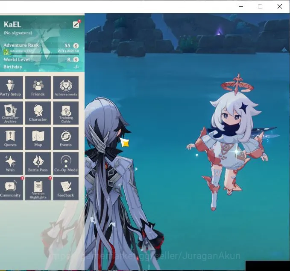Open the Feedback form
The image size is (290, 271).
click(66, 189)
